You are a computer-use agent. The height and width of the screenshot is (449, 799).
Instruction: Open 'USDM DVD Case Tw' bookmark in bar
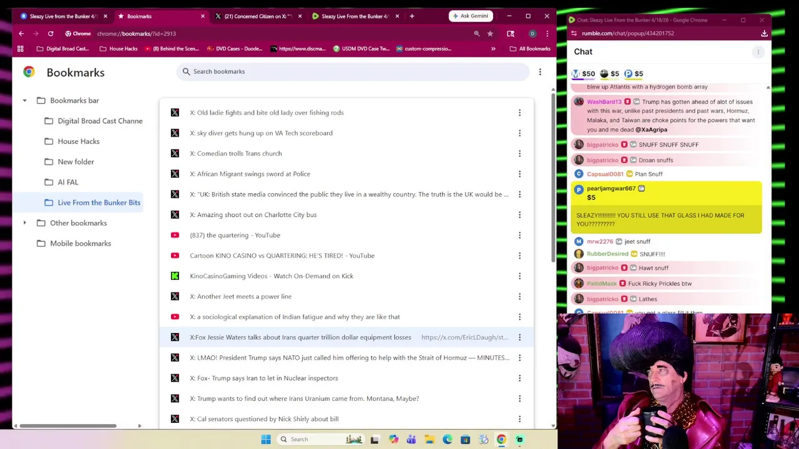coord(361,49)
